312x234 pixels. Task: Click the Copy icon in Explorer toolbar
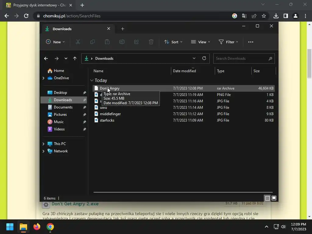pos(93,42)
